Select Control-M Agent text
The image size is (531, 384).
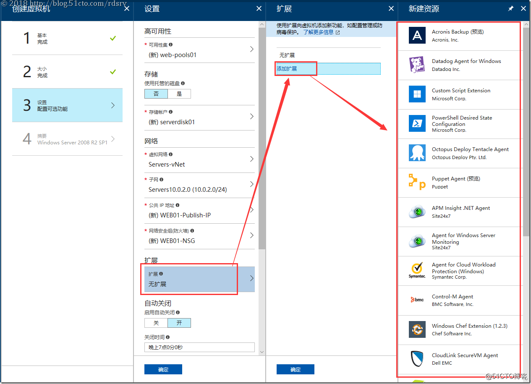[453, 297]
